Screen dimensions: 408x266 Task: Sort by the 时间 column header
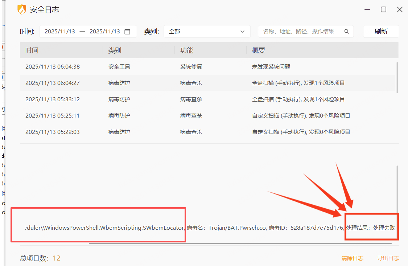point(32,50)
